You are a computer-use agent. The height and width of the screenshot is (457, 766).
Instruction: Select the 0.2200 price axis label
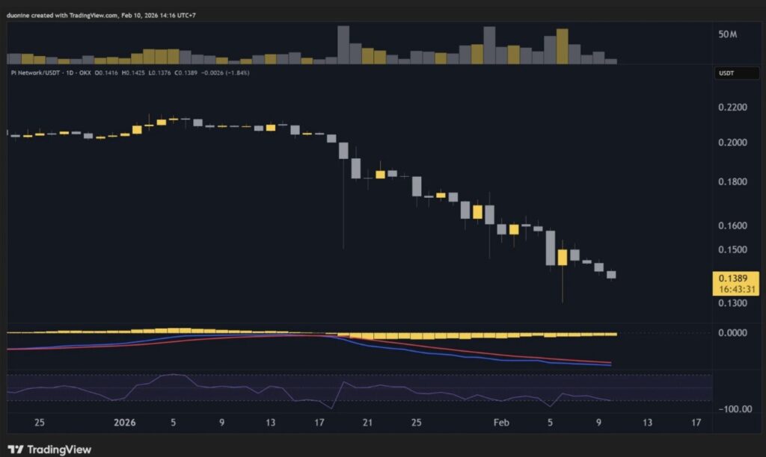[732, 108]
